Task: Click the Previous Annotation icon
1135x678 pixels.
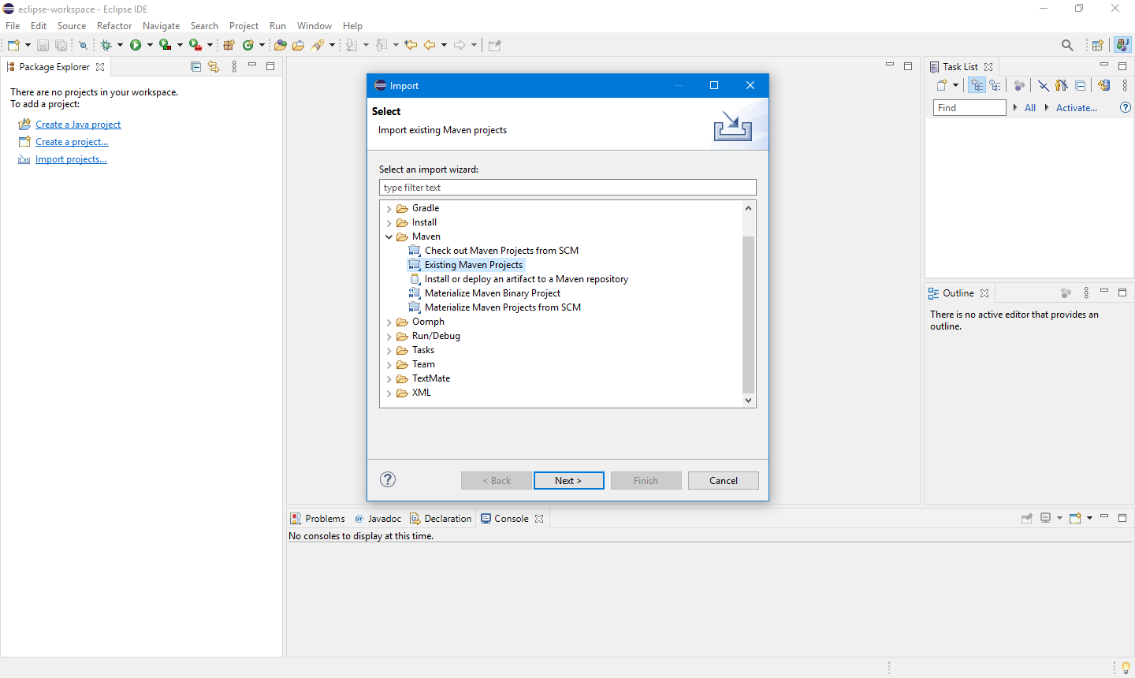Action: (381, 45)
